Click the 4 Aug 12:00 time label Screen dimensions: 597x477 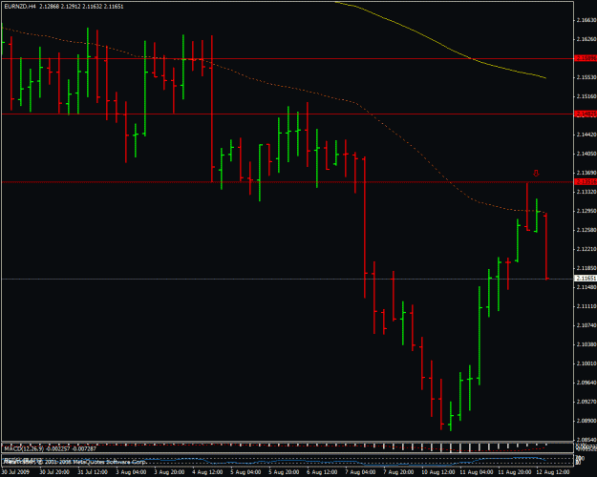(x=207, y=472)
